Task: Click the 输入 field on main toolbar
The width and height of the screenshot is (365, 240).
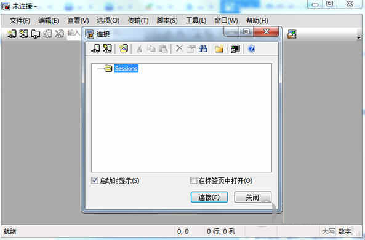Action: pyautogui.click(x=74, y=33)
